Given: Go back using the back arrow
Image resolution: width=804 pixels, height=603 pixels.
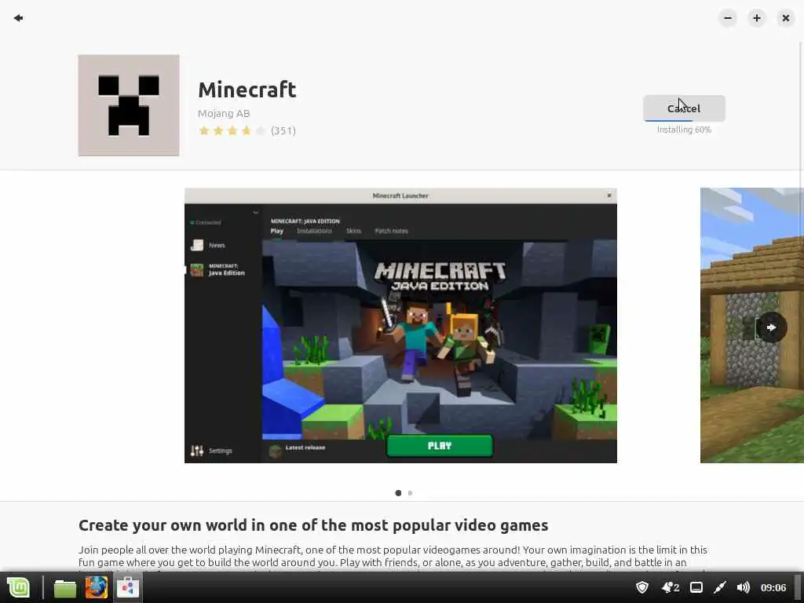Looking at the screenshot, I should (x=19, y=18).
